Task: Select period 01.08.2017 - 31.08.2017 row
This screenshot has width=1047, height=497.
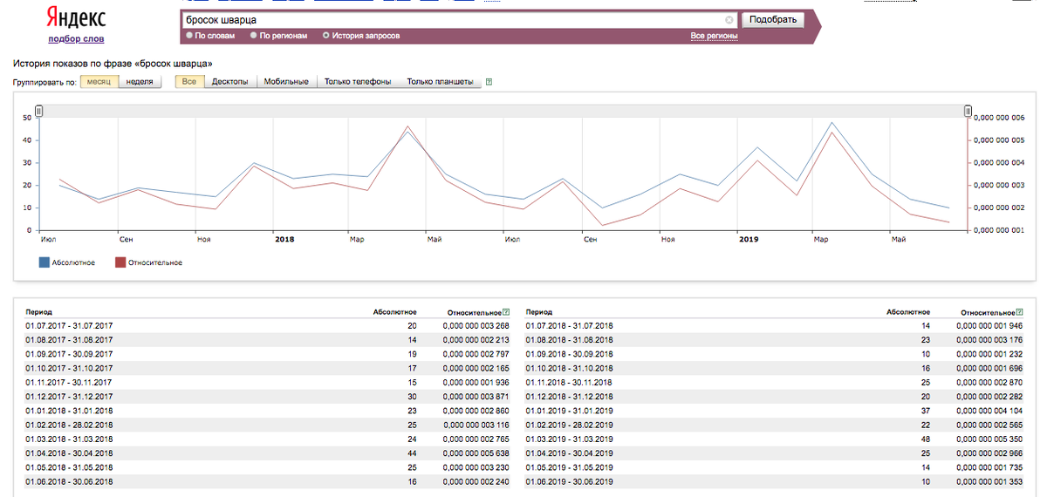Action: (x=269, y=339)
